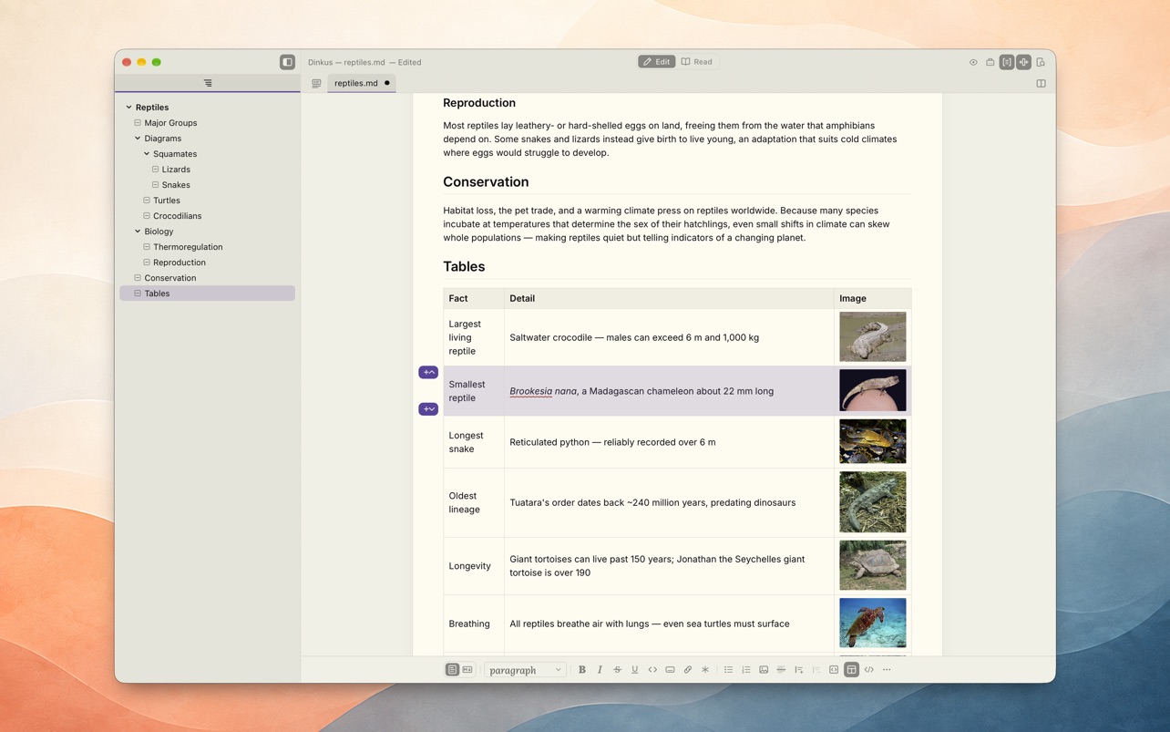
Task: Open the more options ellipsis in the toolbar
Action: click(887, 670)
